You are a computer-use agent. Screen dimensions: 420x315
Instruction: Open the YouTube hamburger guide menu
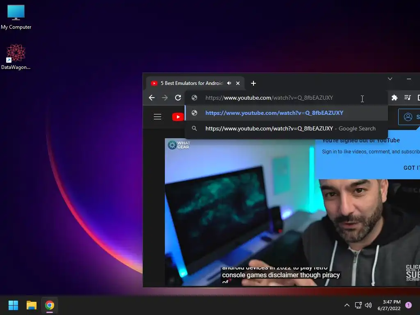157,117
